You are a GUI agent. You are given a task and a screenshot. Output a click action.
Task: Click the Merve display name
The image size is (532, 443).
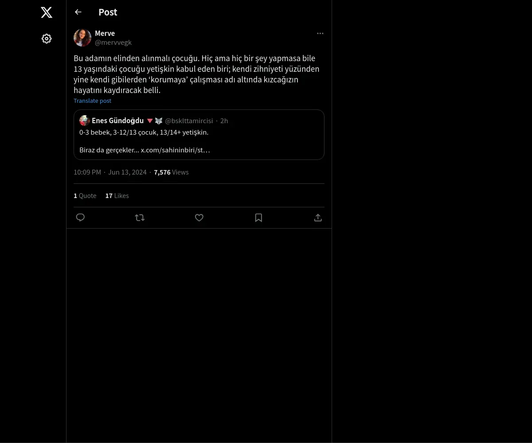[105, 33]
